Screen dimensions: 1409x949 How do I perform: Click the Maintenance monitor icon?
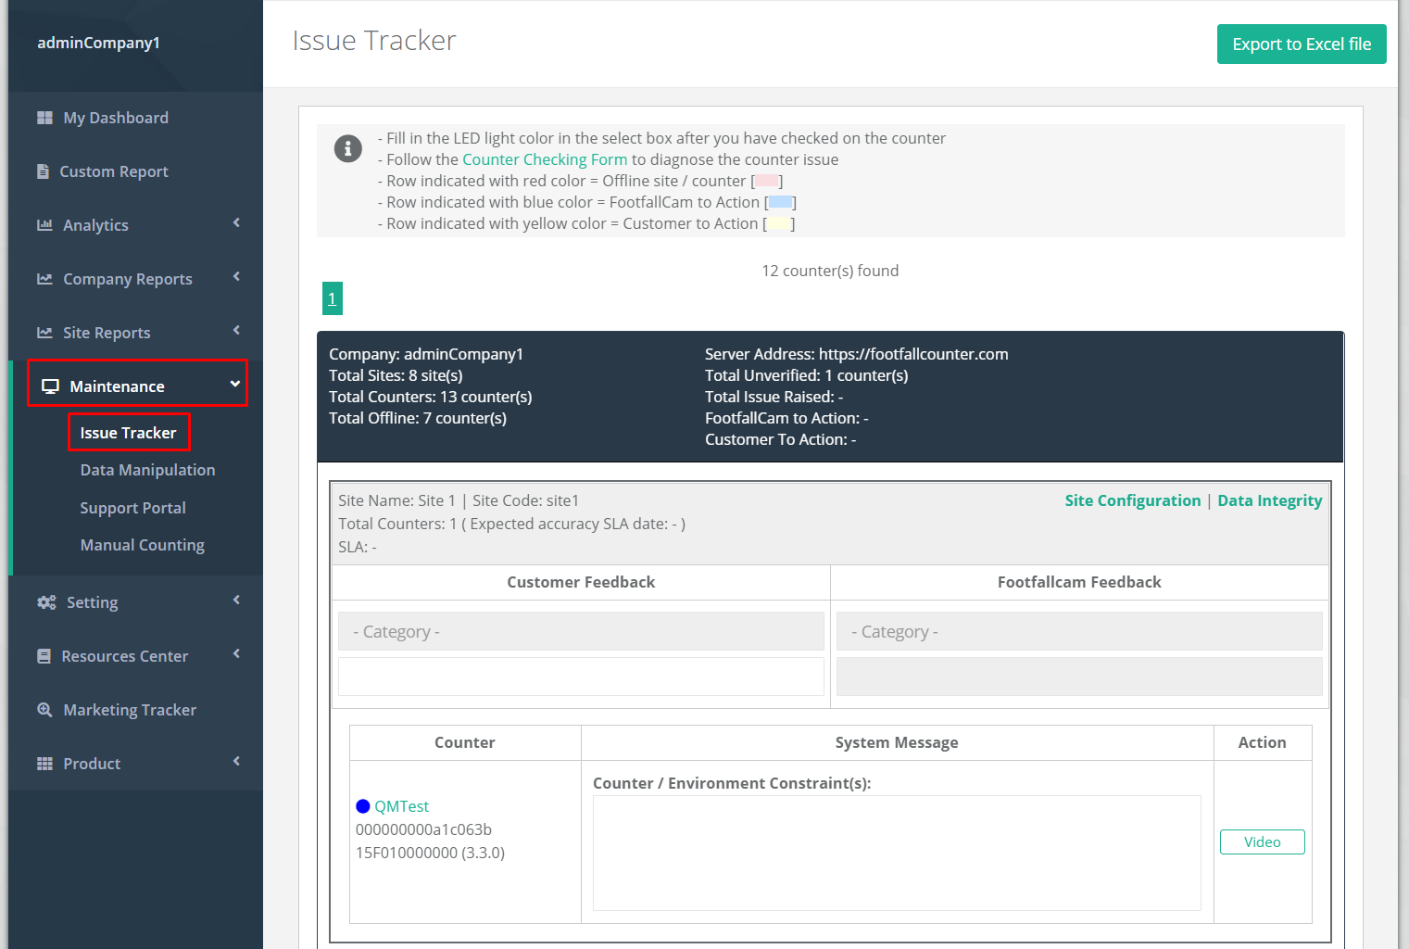pyautogui.click(x=50, y=385)
